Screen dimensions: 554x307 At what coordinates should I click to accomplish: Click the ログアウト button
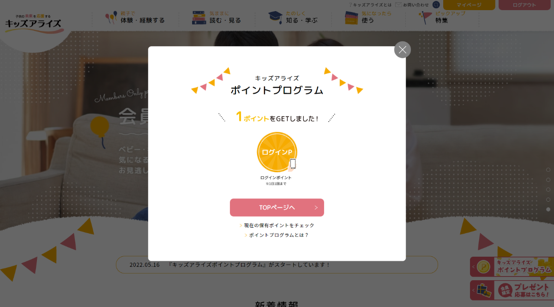[524, 5]
